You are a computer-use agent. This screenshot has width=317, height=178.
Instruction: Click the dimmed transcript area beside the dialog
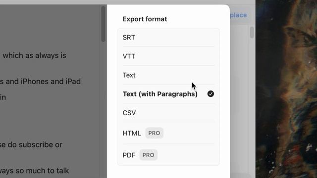[x=51, y=121]
